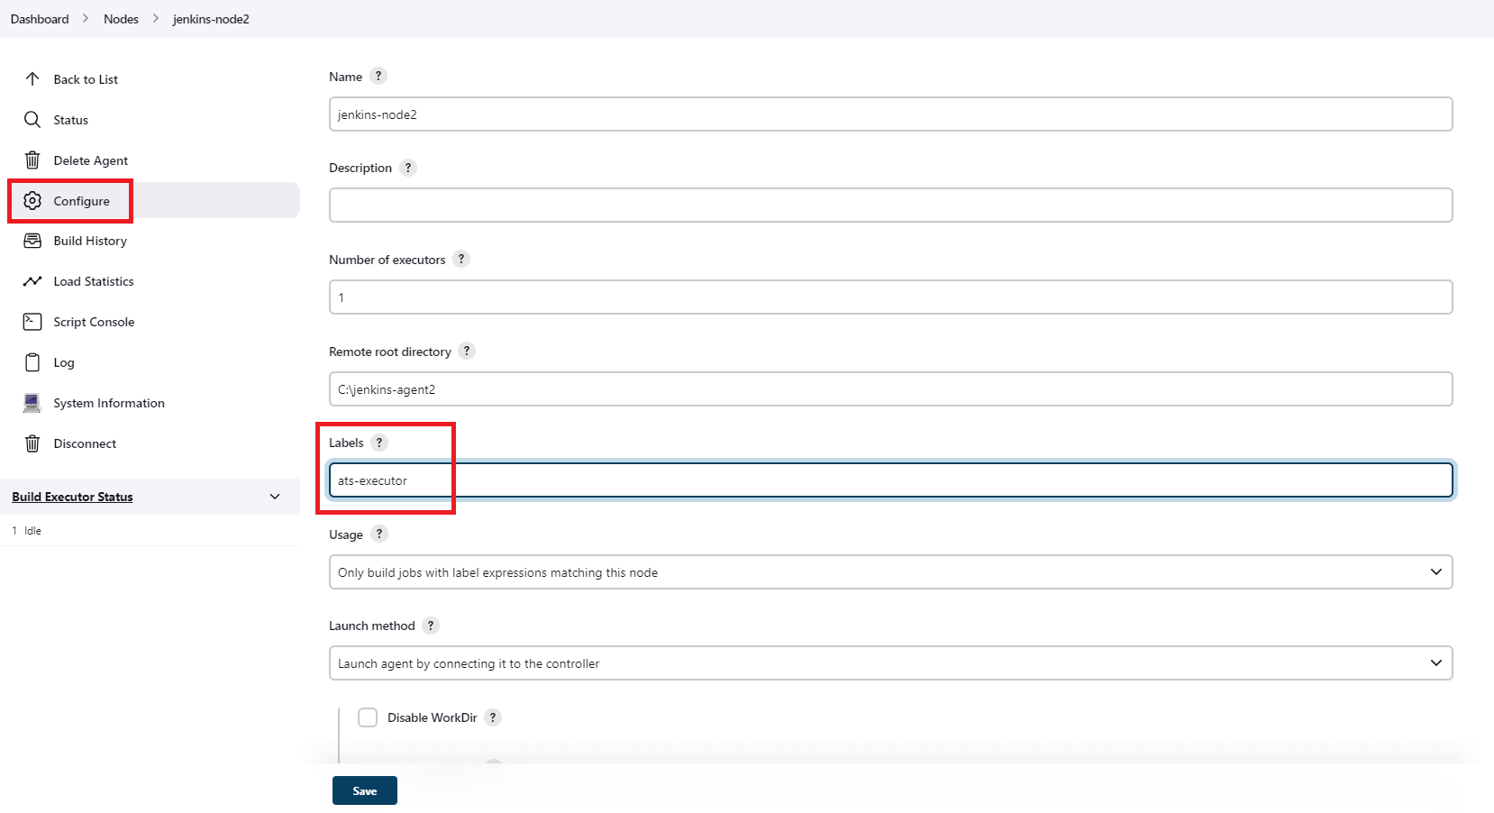Click the Build History icon

coord(32,241)
